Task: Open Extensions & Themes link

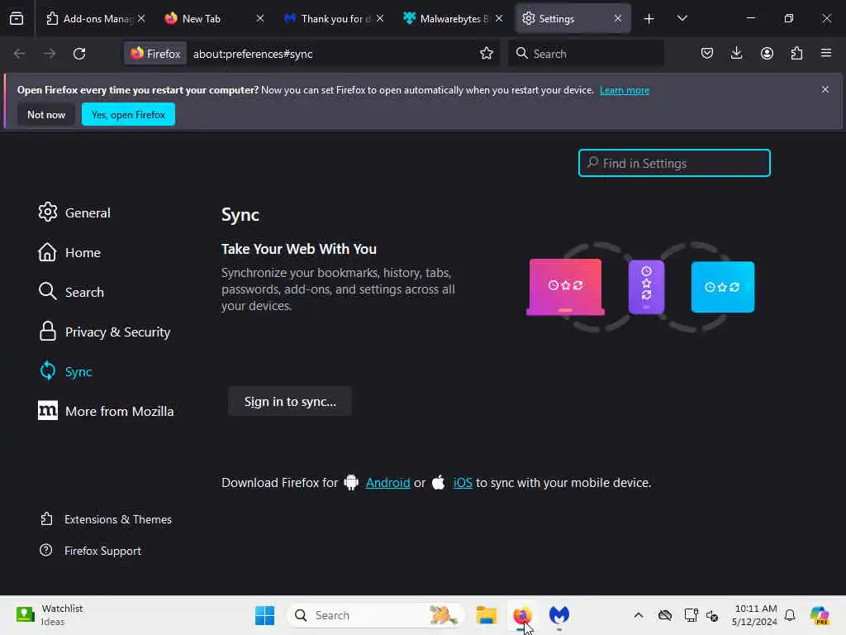Action: [x=106, y=519]
